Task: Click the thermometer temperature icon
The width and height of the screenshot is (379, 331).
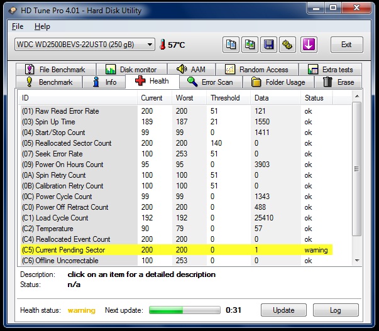Action: (163, 45)
